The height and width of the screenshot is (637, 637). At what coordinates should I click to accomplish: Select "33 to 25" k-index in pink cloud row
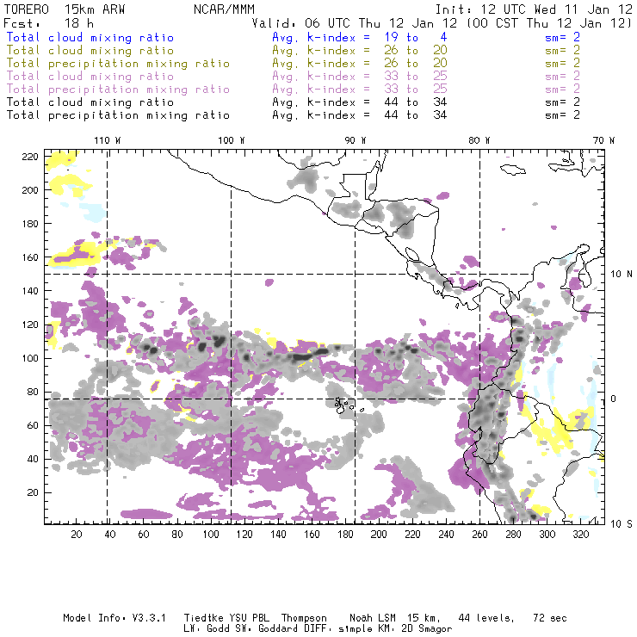click(416, 77)
